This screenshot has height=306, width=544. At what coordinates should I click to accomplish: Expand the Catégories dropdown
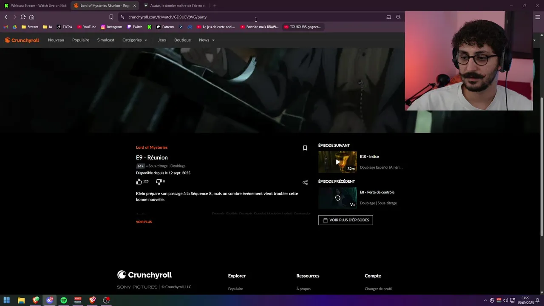coord(135,40)
